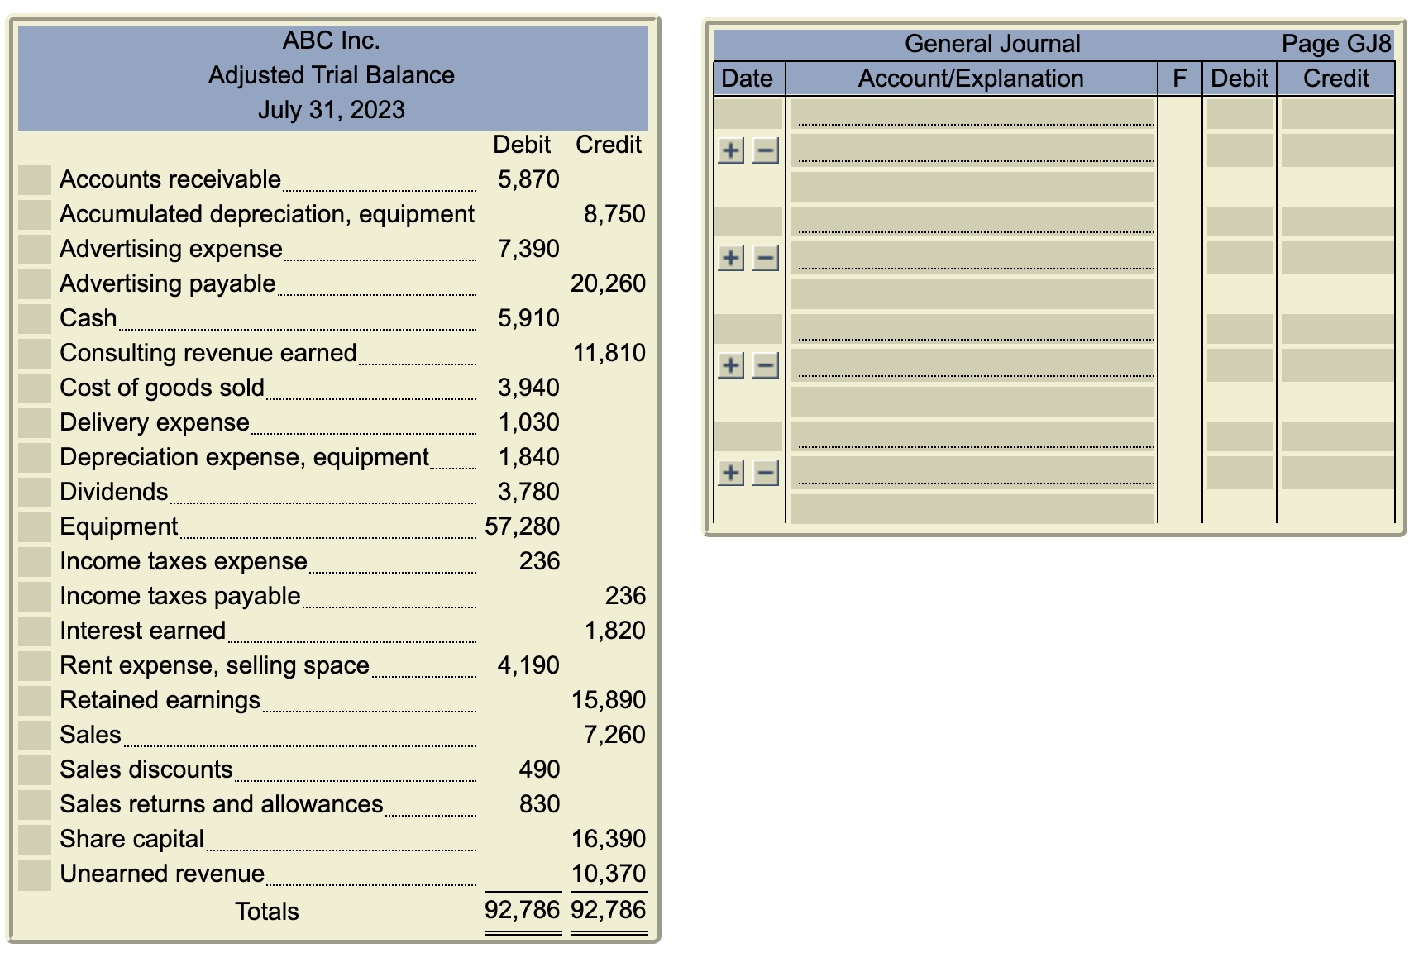The image size is (1414, 967).
Task: Open the account selector in the third journal entry
Action: tap(972, 331)
